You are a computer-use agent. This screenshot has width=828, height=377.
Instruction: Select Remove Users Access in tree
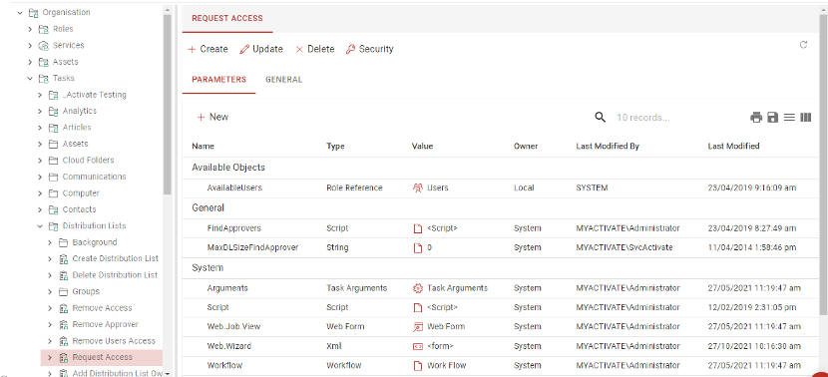(x=114, y=341)
